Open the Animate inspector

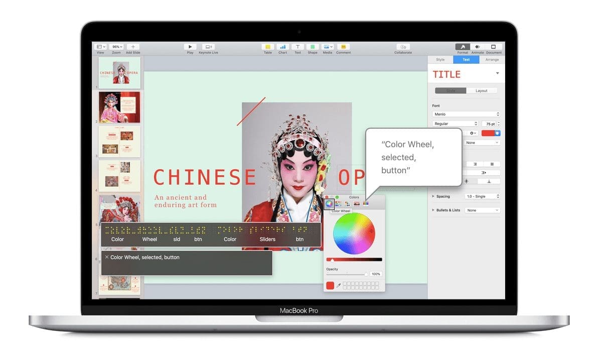pyautogui.click(x=478, y=47)
